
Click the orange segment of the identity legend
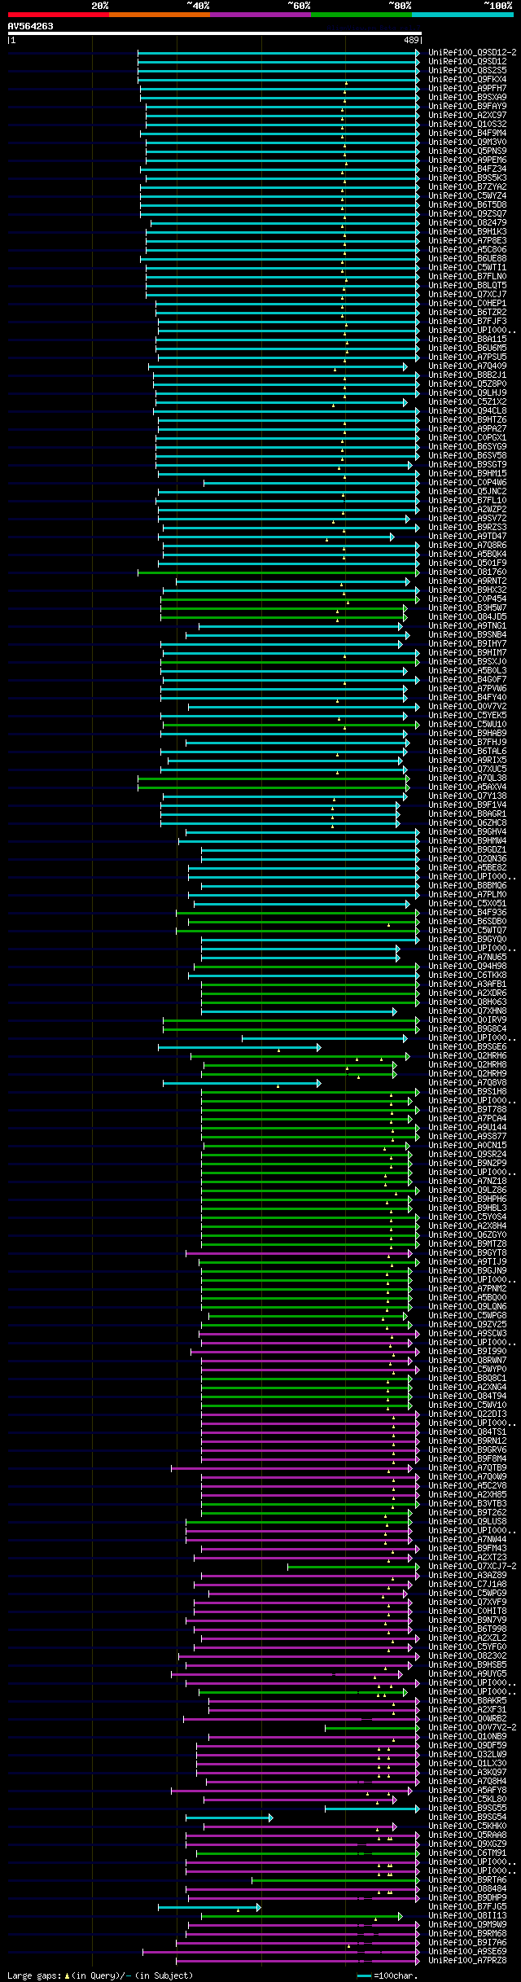pos(160,15)
